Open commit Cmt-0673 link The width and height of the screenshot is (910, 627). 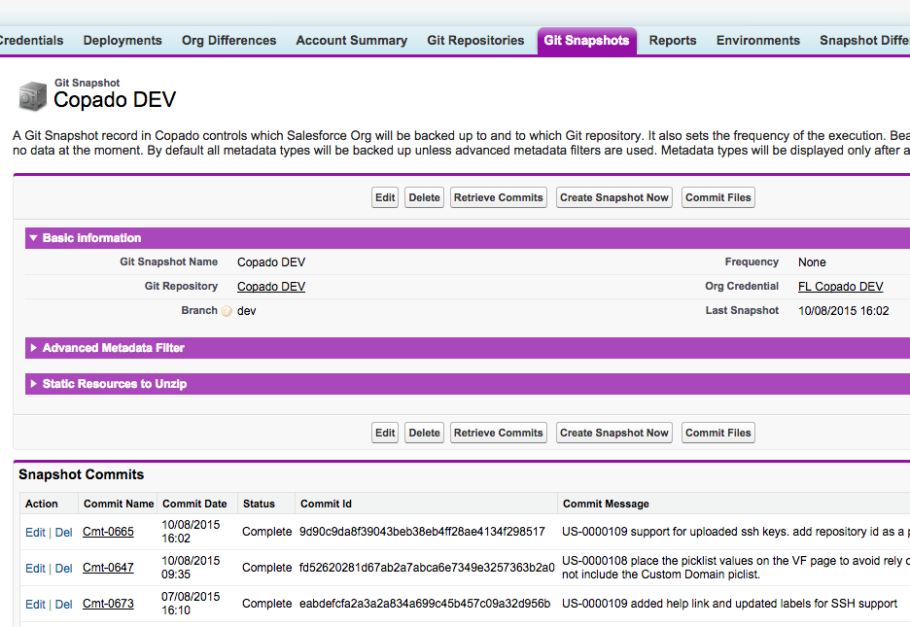[x=108, y=604]
